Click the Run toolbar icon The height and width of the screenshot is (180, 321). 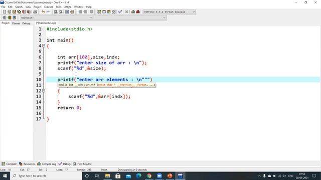pos(104,12)
